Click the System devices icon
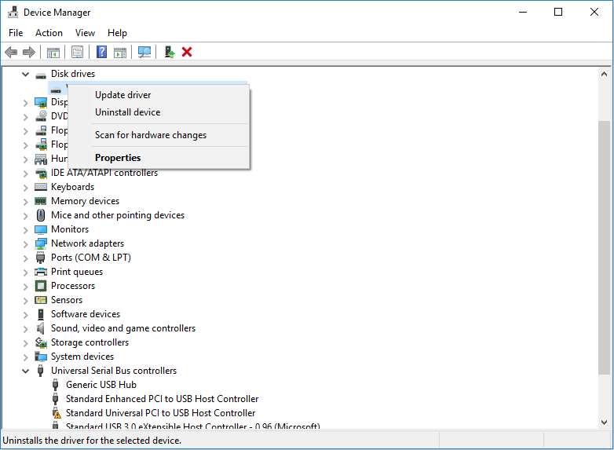614x450 pixels. (x=41, y=357)
